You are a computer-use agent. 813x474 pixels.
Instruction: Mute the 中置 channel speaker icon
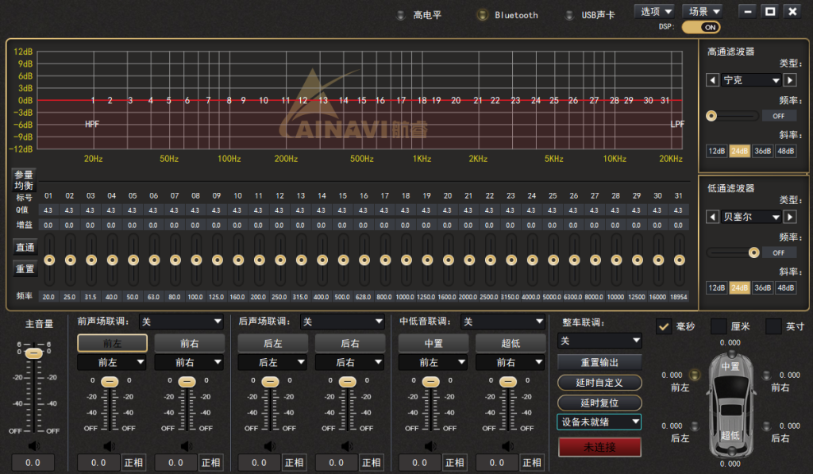coord(430,446)
